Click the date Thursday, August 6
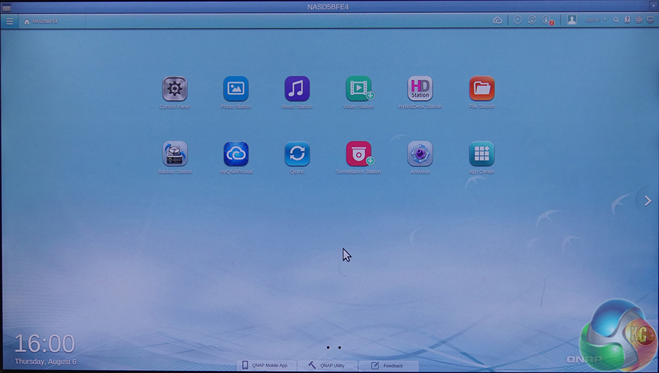 [x=46, y=361]
